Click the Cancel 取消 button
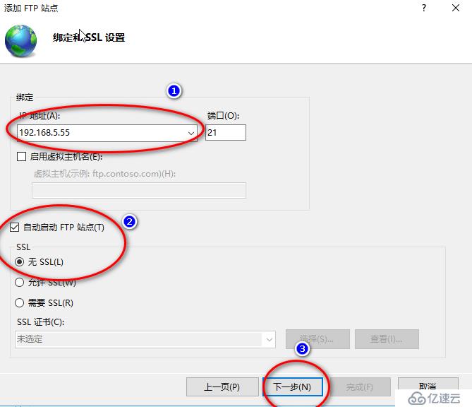This screenshot has height=407, width=472. coord(428,386)
